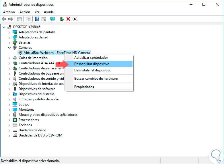Click the Mouse y otros dispositivos icon
The height and width of the screenshot is (164, 224).
point(15,115)
